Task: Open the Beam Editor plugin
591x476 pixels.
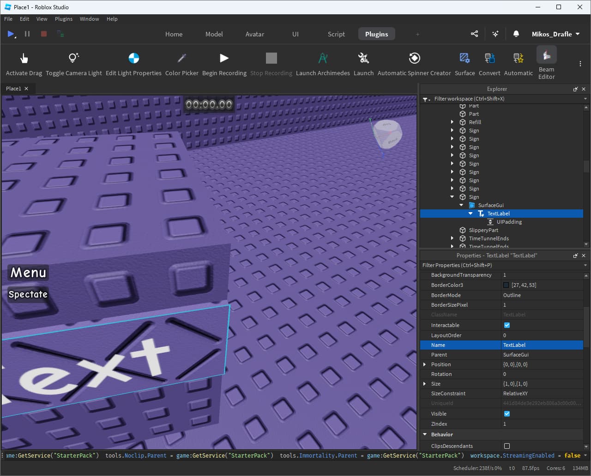Action: coord(546,56)
